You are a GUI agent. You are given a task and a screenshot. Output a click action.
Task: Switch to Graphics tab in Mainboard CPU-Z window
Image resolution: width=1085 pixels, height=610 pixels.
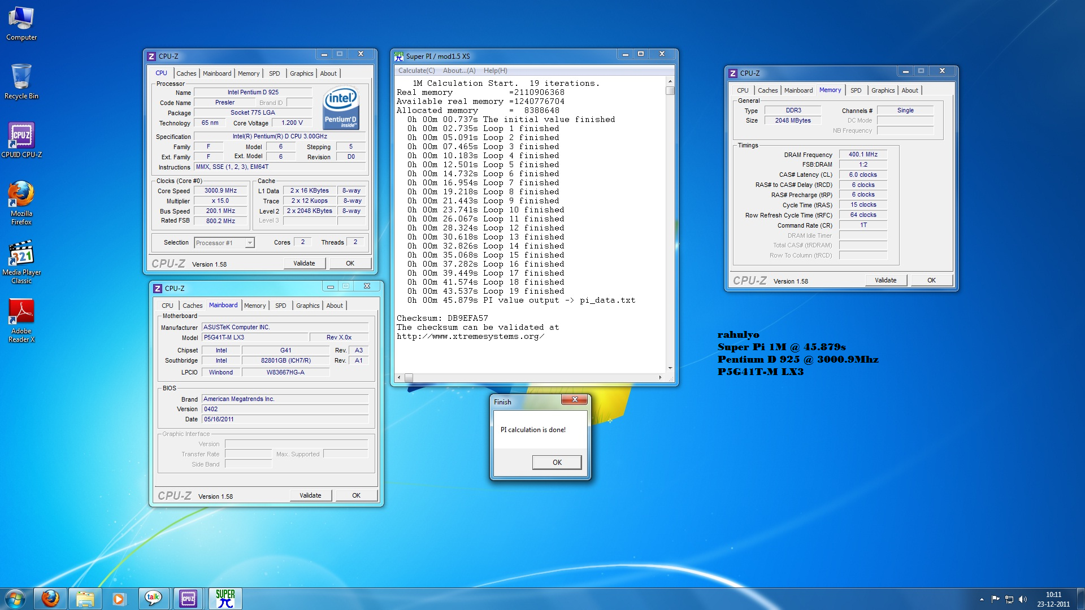[307, 306]
